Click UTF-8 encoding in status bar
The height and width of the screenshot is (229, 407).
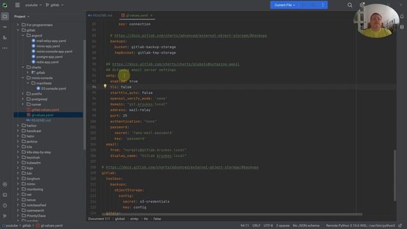268,226
